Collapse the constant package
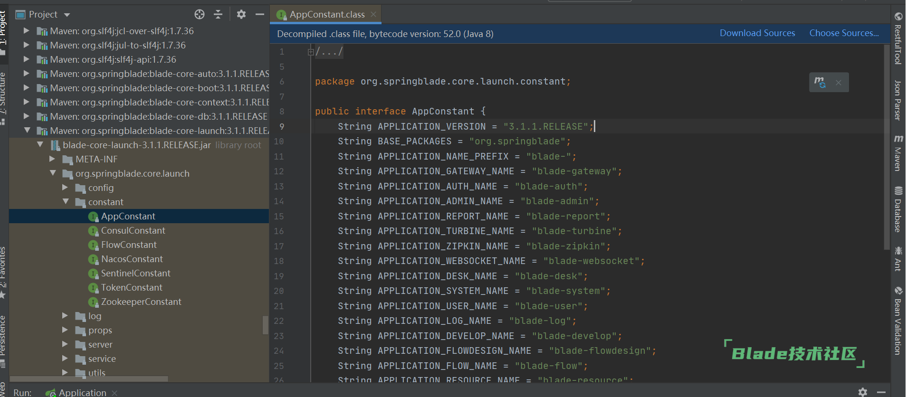The image size is (906, 397). tap(66, 201)
